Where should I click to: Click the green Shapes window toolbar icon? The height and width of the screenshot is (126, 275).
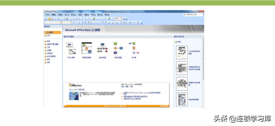coord(94,19)
